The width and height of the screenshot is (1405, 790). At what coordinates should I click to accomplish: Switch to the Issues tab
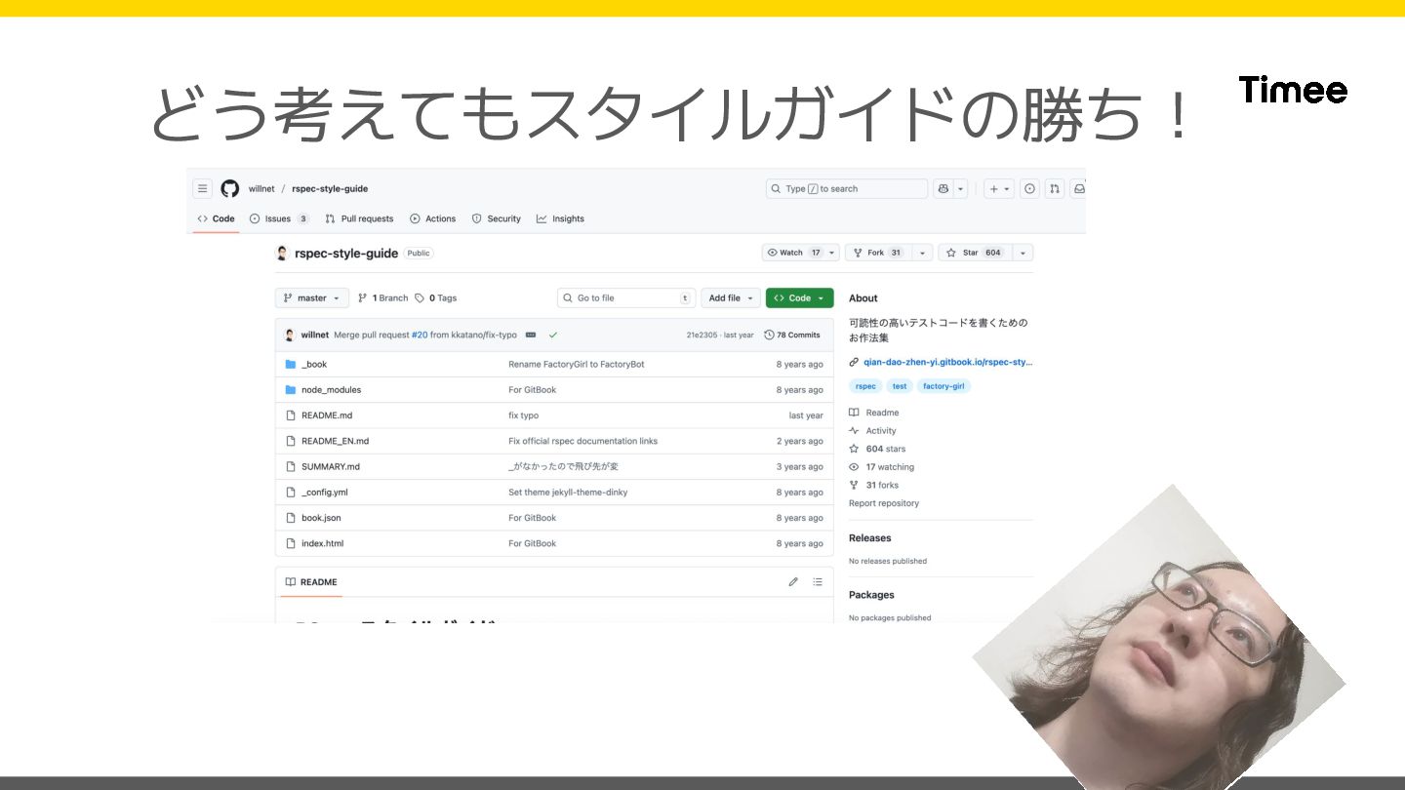(x=279, y=218)
